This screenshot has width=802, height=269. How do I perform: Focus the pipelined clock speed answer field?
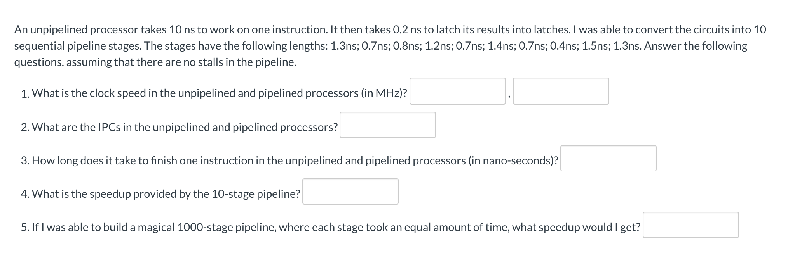click(561, 91)
